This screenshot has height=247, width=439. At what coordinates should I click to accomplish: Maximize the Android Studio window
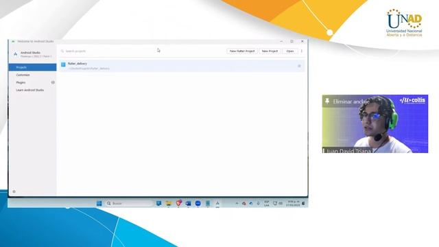coord(292,41)
